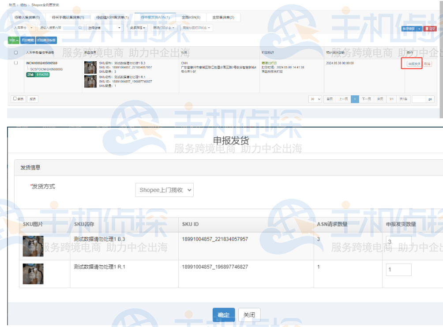443x327 pixels.
Task: Click the date 2024.05.30 00:00:00
Action: tap(340, 63)
